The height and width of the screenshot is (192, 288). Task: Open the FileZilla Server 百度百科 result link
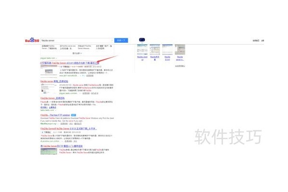pyautogui.click(x=52, y=98)
